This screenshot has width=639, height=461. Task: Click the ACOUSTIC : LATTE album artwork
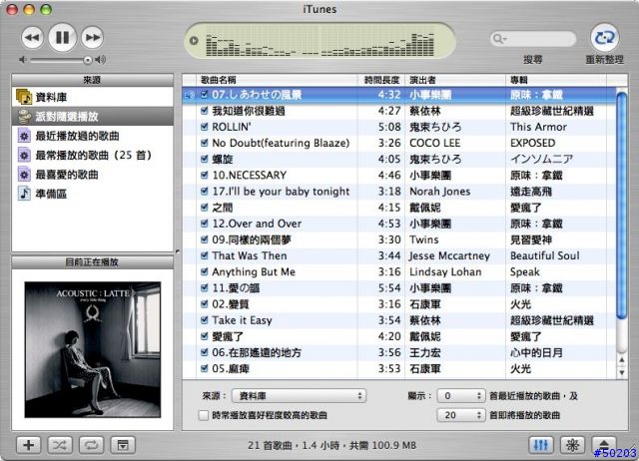[93, 349]
